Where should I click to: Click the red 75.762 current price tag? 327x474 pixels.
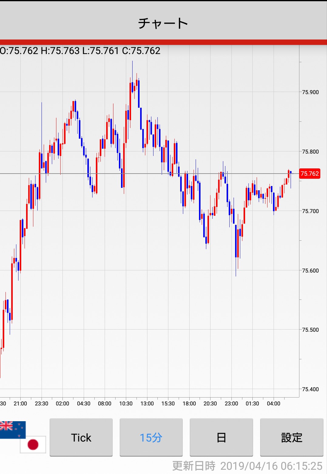coord(309,174)
